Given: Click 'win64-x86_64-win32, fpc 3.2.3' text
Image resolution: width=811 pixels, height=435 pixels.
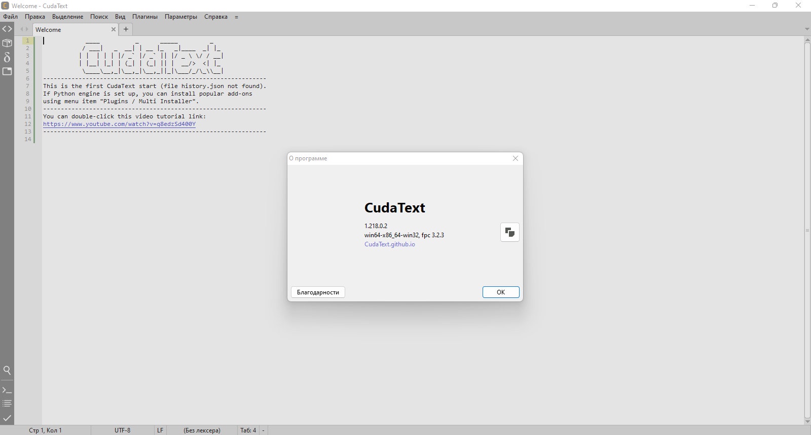Looking at the screenshot, I should point(404,235).
